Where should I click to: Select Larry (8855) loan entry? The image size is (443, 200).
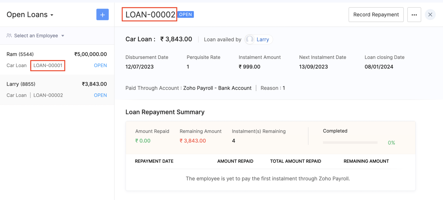click(x=57, y=90)
